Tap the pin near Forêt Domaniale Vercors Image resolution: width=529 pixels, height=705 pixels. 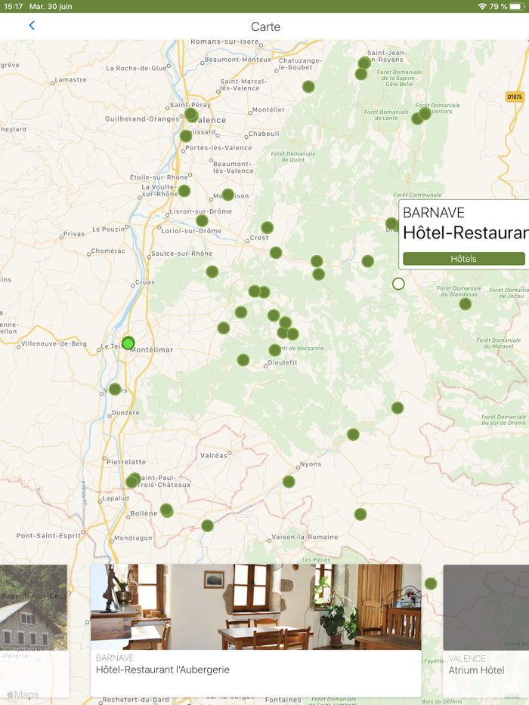[425, 113]
